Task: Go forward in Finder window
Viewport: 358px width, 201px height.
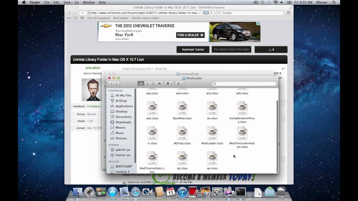Action: click(x=117, y=83)
